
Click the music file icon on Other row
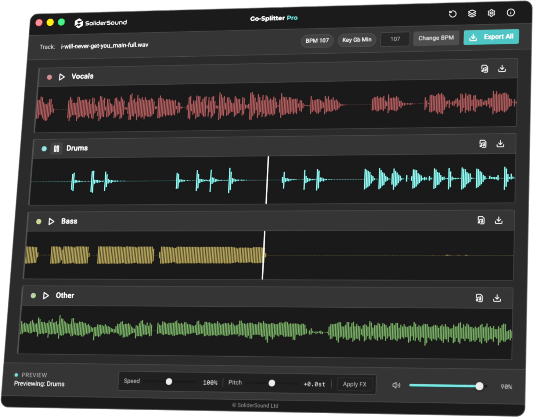pos(479,298)
